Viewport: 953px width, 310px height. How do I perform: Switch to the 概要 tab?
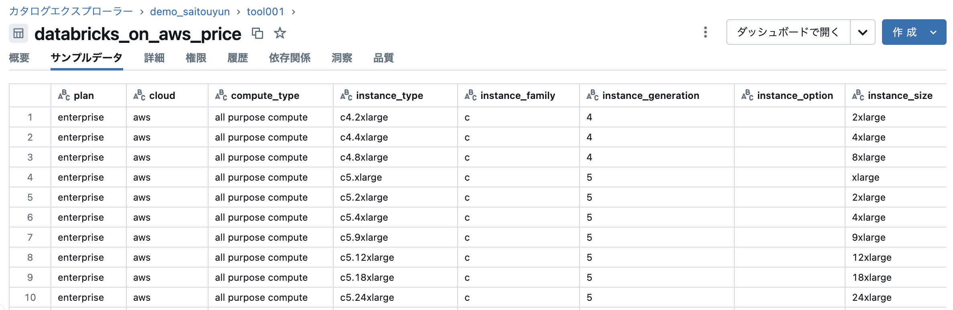click(x=19, y=58)
